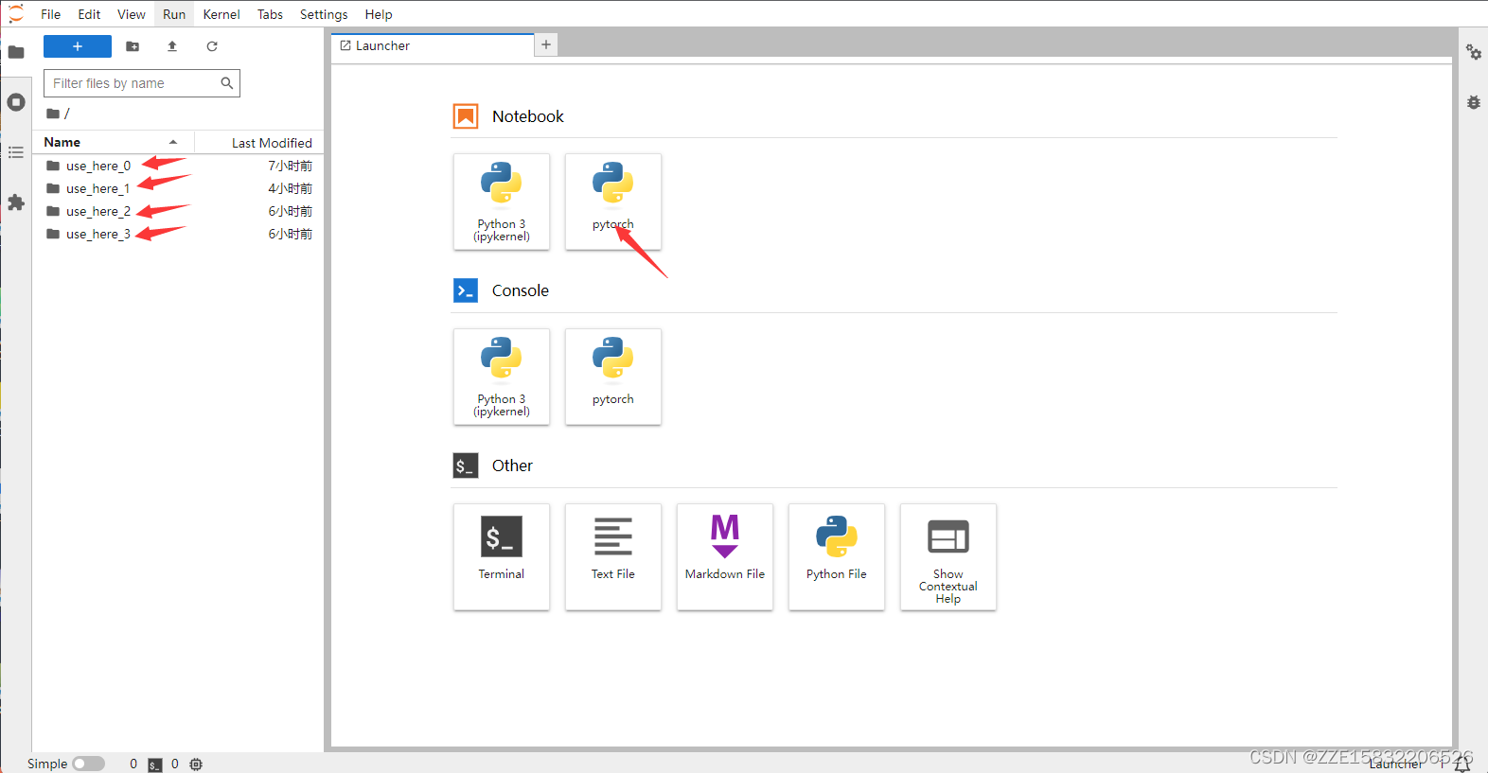Click the notifications bell in status bar
Screen dimensions: 1488x773
pos(1462,764)
